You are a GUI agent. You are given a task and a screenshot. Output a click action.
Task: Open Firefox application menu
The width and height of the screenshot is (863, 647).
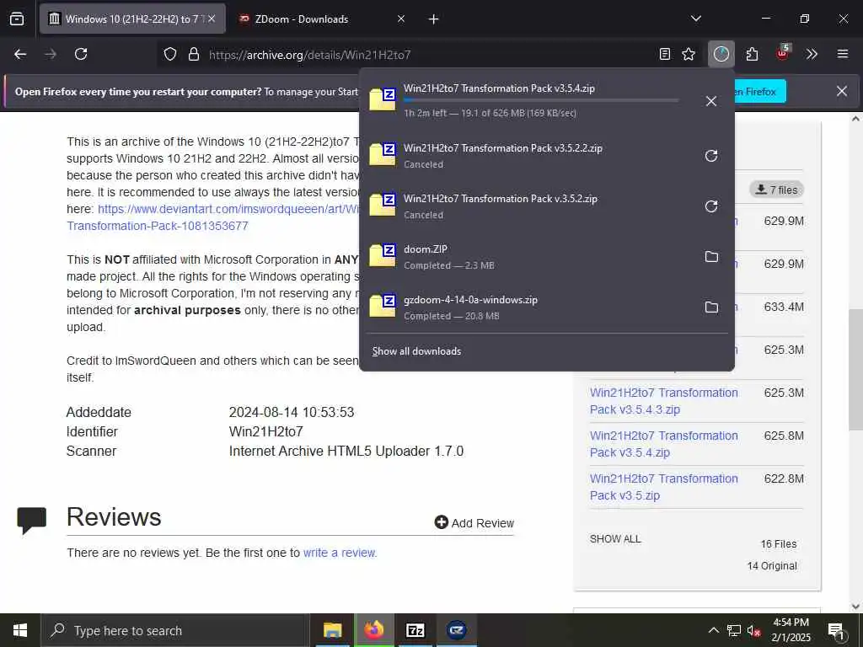pyautogui.click(x=842, y=54)
